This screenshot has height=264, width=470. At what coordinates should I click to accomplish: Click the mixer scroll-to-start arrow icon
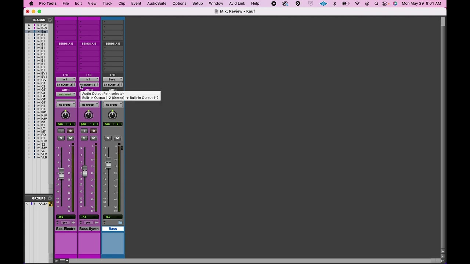(x=57, y=261)
